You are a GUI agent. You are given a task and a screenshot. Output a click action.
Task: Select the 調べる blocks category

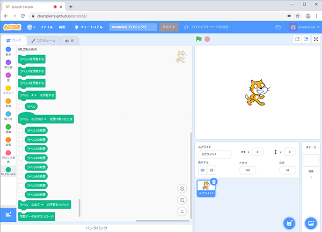tap(8, 116)
